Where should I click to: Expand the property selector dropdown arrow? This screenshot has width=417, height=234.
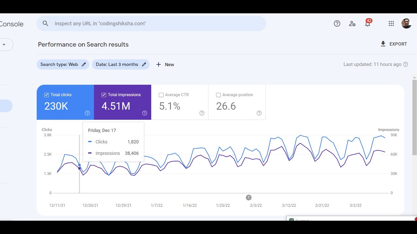click(x=4, y=45)
